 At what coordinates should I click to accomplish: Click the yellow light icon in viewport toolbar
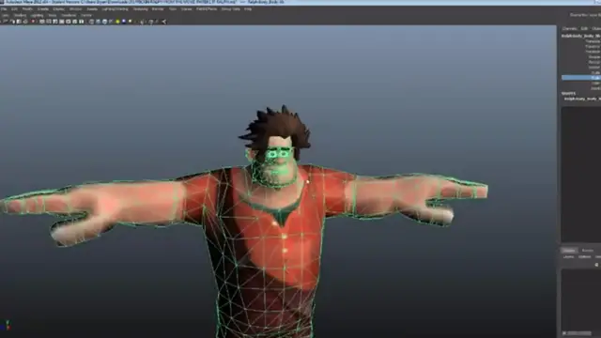tap(117, 22)
